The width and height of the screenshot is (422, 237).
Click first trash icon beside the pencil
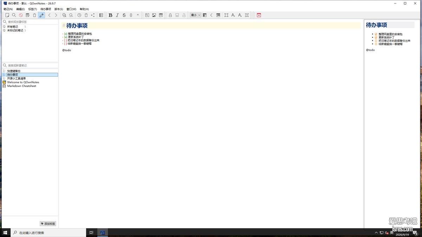(x=34, y=15)
